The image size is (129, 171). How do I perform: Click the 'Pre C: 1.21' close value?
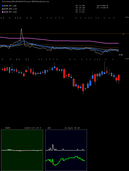pos(80,12)
